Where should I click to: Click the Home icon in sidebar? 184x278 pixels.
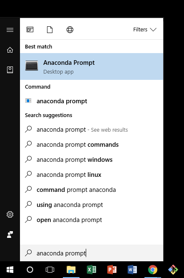(10, 50)
